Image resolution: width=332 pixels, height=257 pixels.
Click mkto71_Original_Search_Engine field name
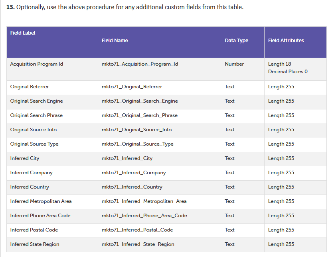pyautogui.click(x=140, y=101)
